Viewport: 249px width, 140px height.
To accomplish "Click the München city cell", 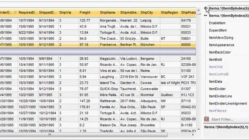I will tap(150, 45).
